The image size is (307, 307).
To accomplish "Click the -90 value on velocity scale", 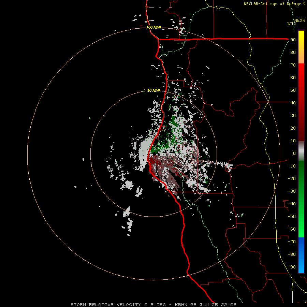I will click(292, 267).
